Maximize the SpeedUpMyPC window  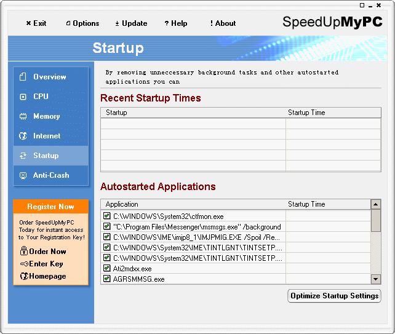[x=362, y=5]
